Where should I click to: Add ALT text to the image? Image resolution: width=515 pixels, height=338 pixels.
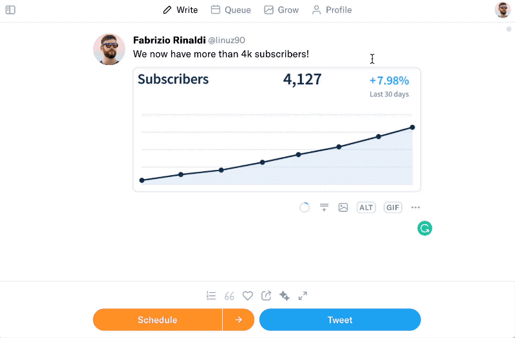(x=366, y=207)
